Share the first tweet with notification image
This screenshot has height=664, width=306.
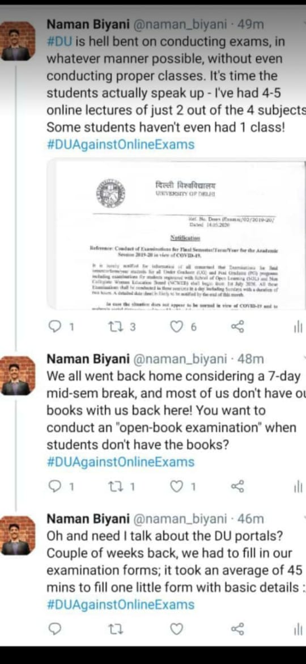(x=237, y=326)
